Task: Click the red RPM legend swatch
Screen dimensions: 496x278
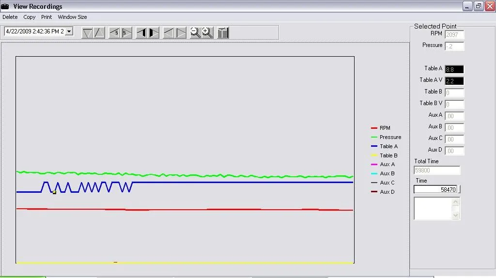Action: [374, 128]
